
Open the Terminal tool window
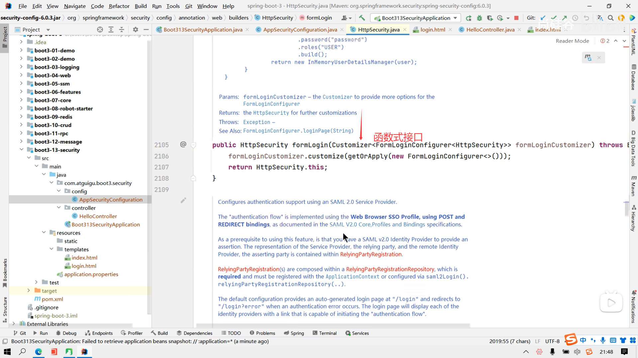pos(324,333)
